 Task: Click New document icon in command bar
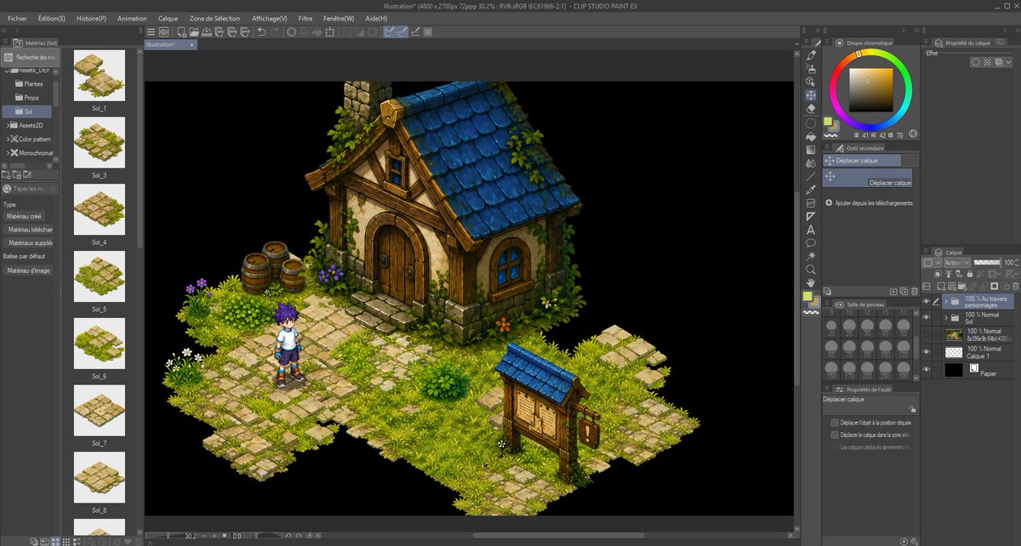[x=181, y=31]
